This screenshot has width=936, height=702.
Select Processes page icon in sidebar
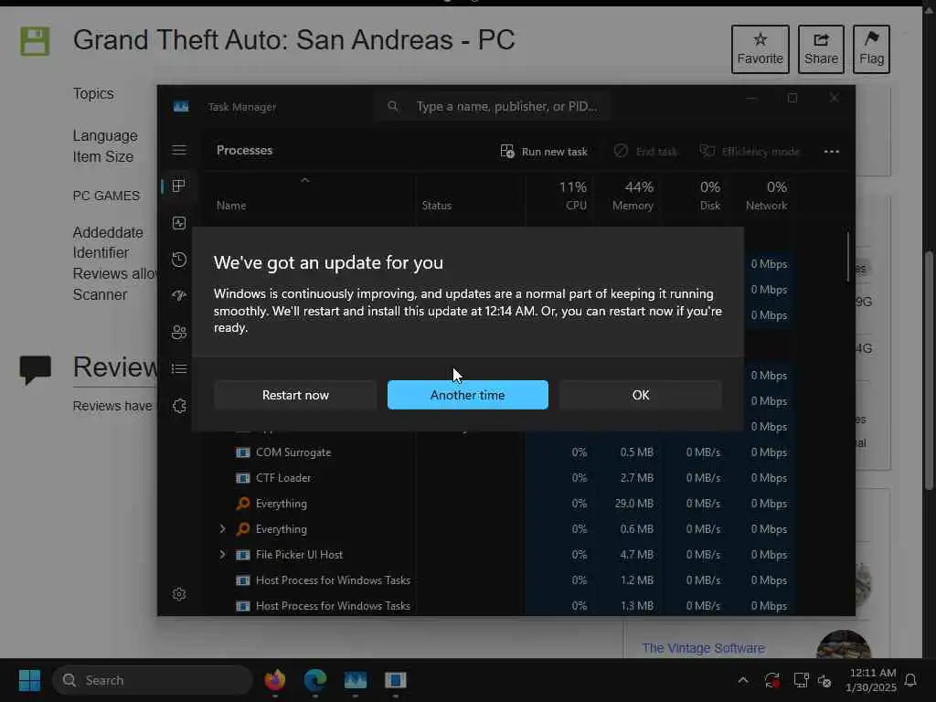pyautogui.click(x=178, y=186)
